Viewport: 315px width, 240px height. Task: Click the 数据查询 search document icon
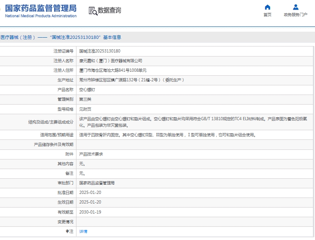click(93, 11)
